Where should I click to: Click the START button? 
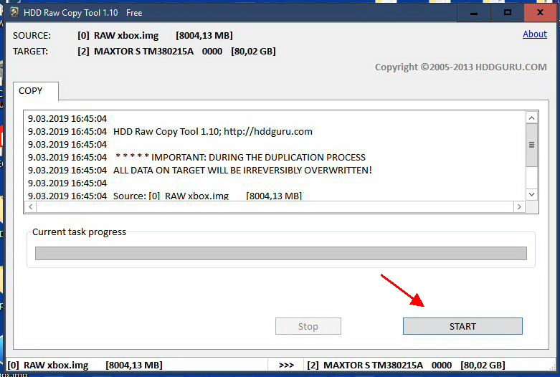tap(462, 326)
